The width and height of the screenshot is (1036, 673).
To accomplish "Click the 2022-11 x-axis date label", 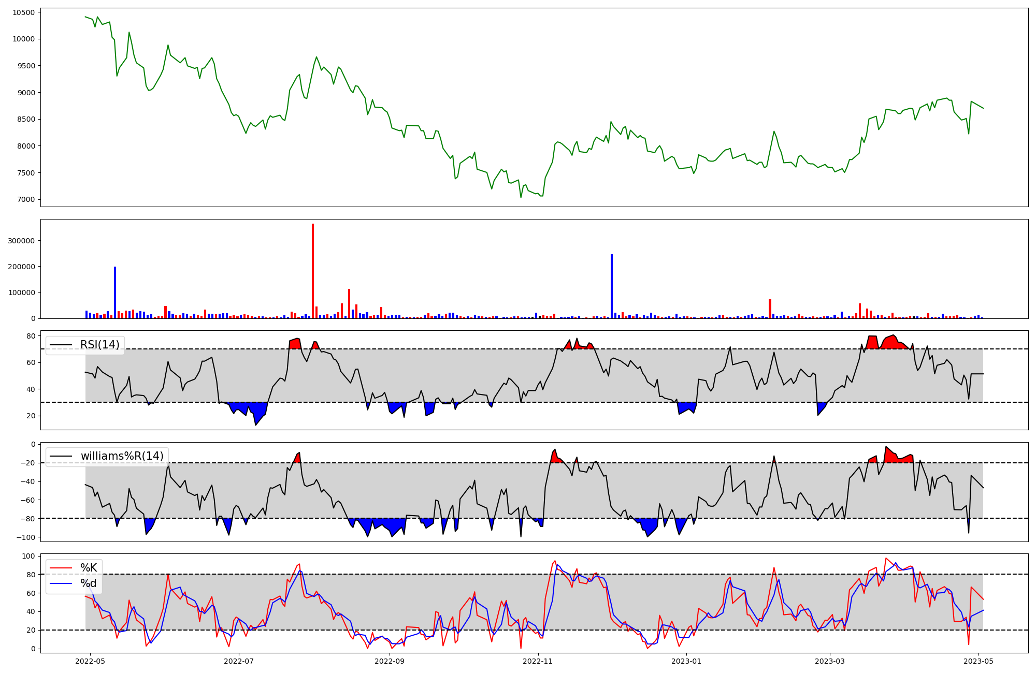I will click(x=538, y=661).
